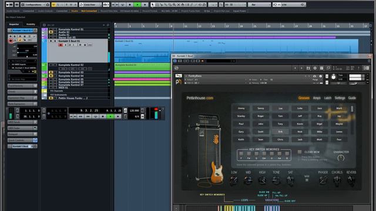Click the Pettinhouse ph logo icon

[x=179, y=81]
